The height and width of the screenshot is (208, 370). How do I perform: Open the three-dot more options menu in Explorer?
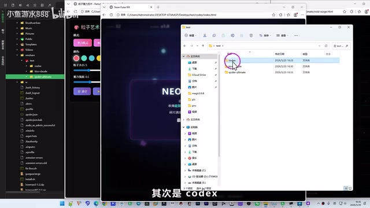(x=296, y=35)
